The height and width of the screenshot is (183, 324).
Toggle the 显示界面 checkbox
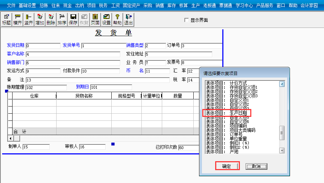tap(187, 20)
